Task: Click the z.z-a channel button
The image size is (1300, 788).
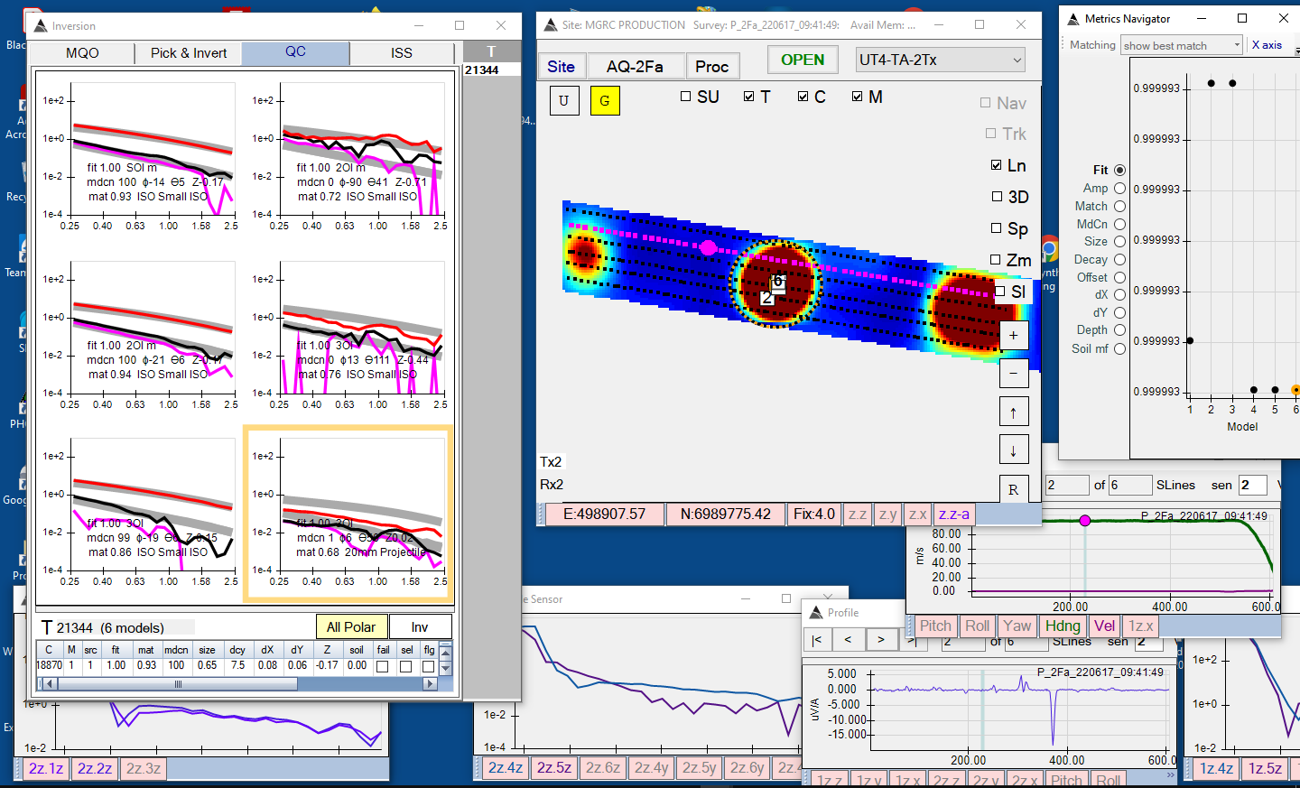Action: click(x=954, y=514)
